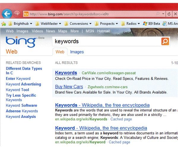Click the RELATED SEARCHES heading

click(23, 63)
